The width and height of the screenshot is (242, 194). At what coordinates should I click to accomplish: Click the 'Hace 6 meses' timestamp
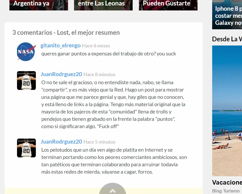[x=96, y=46]
